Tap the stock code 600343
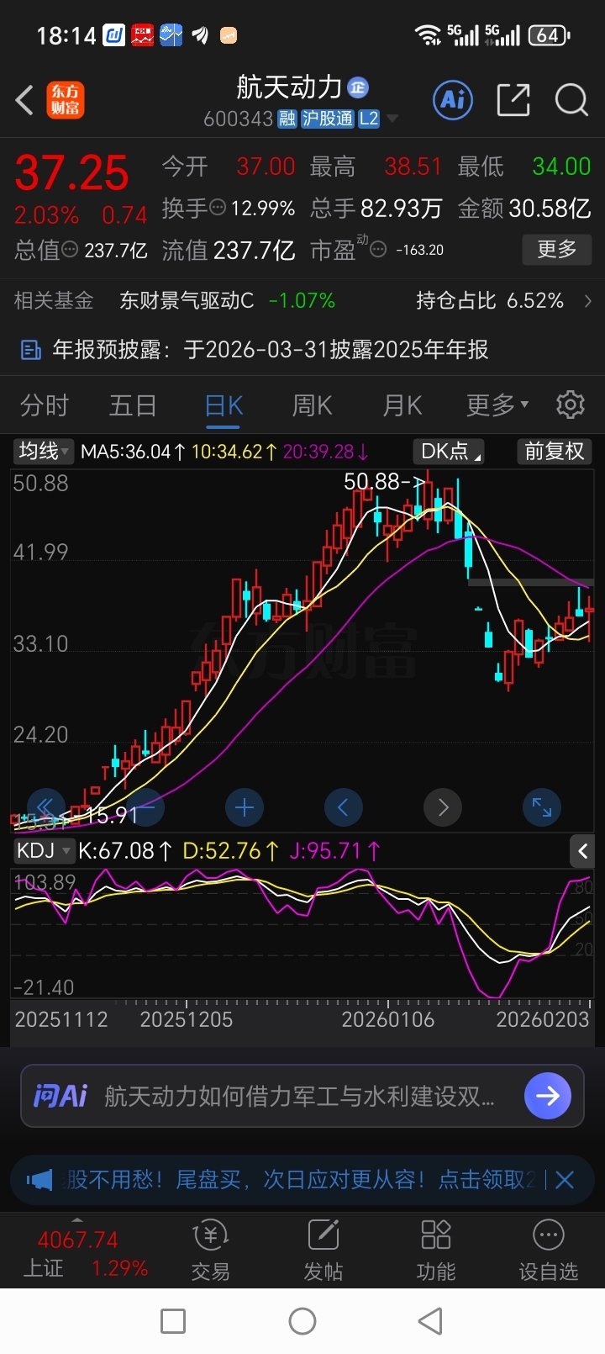The image size is (605, 1354). [x=238, y=119]
